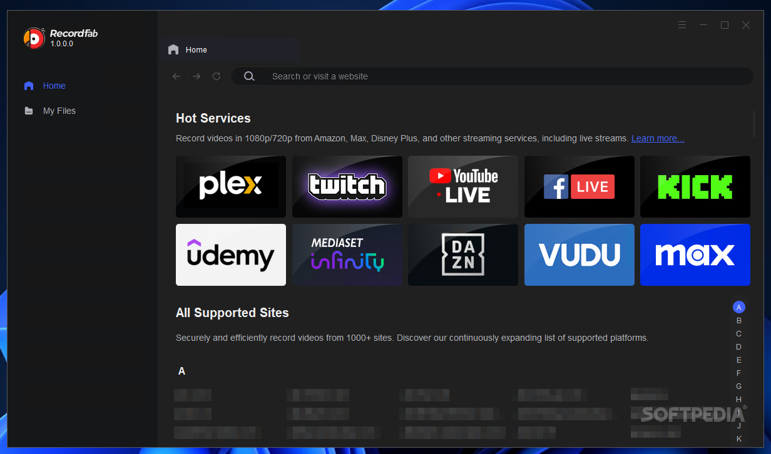
Task: Open the hamburger menu in title bar
Action: point(682,25)
